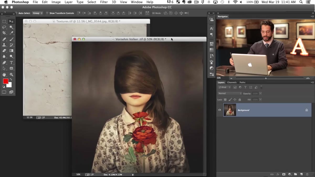Open the Opacity slider dropdown arrow

pyautogui.click(x=260, y=93)
